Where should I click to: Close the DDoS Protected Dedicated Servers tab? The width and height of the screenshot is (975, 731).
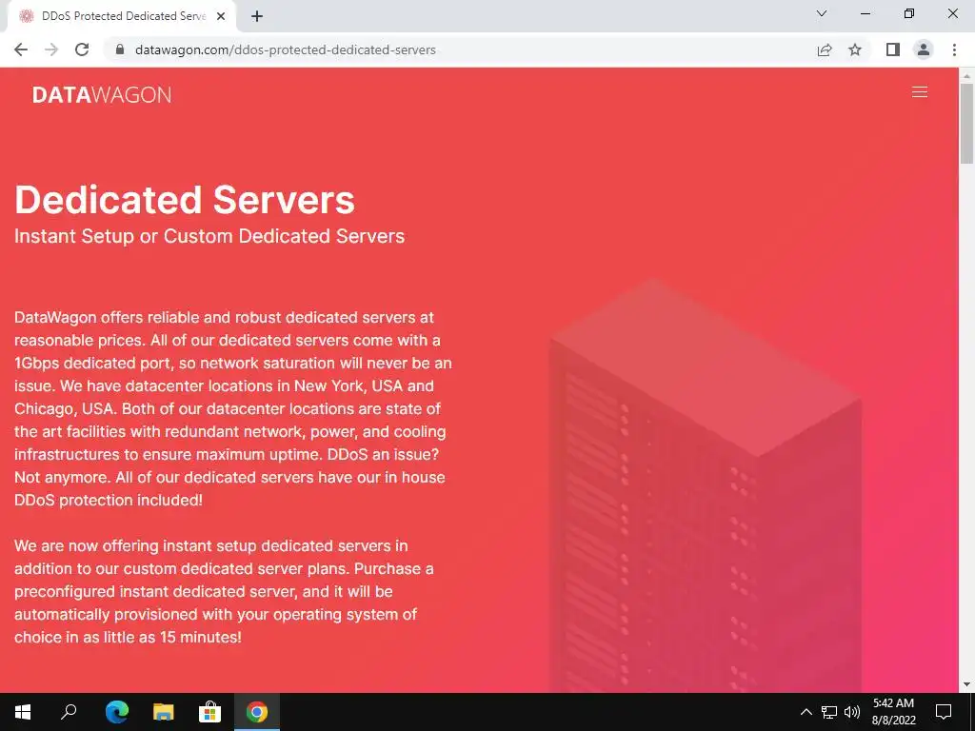click(221, 16)
